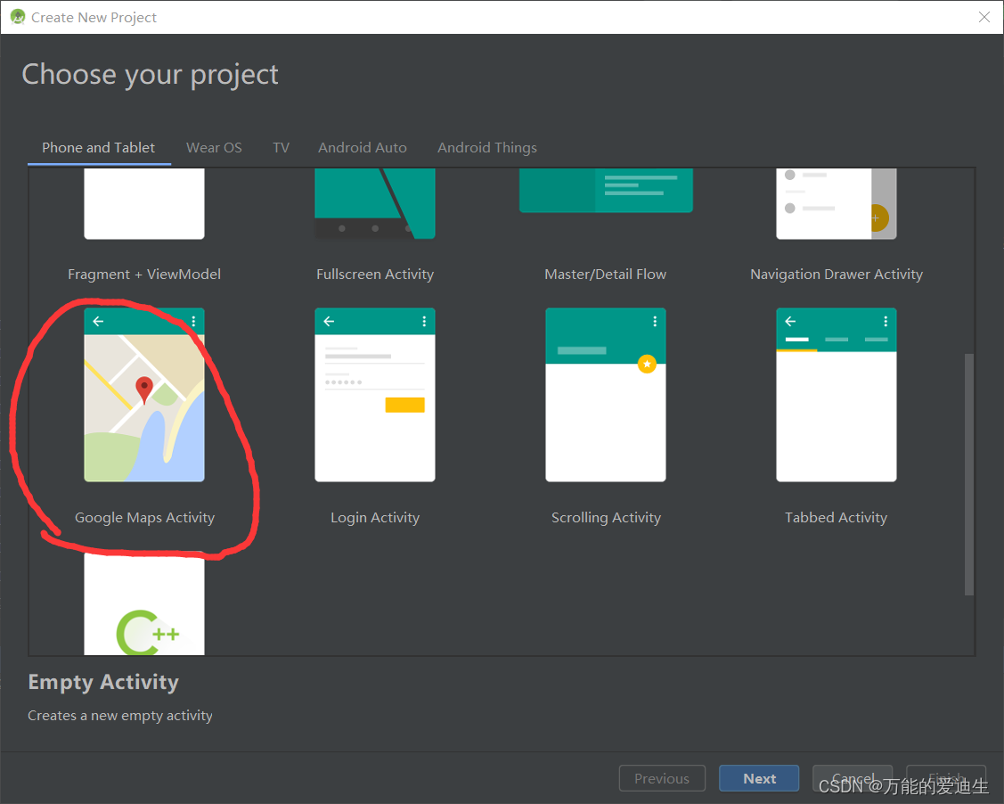
Task: Open the Android Auto tab
Action: click(362, 148)
